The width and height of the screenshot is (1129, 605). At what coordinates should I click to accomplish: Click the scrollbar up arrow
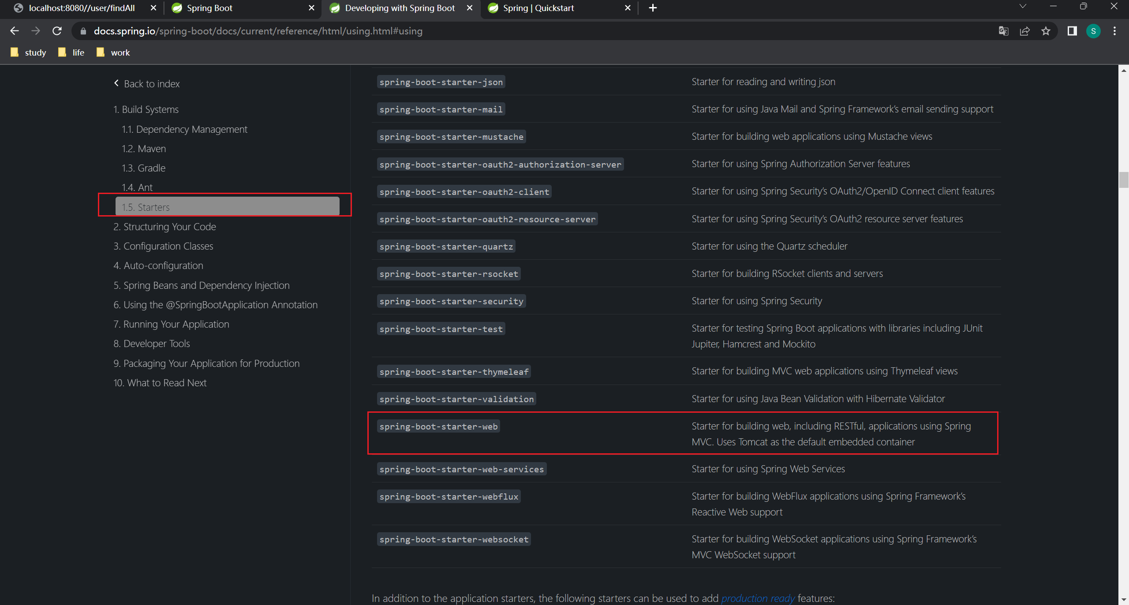(x=1124, y=70)
